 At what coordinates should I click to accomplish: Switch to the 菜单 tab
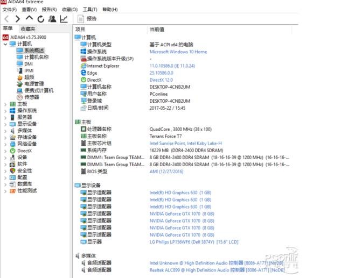pos(8,28)
